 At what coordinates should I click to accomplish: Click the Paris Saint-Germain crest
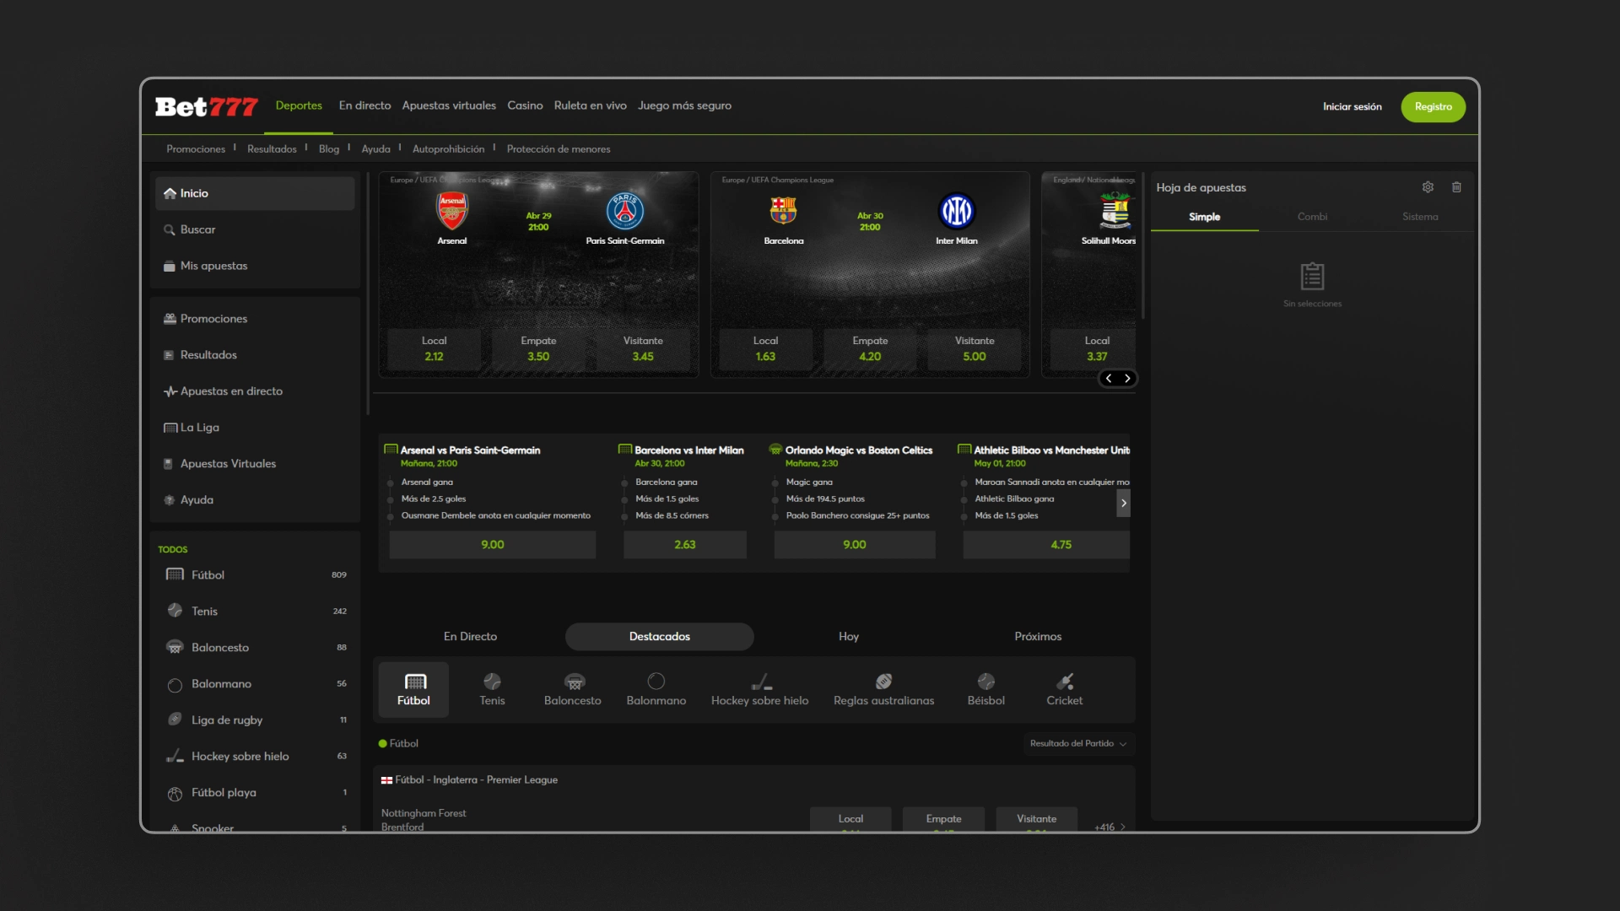[x=625, y=211]
